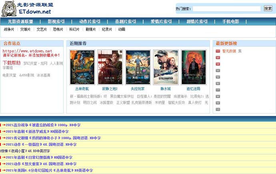The width and height of the screenshot is (276, 174).
Task: Click 寂静之地2 title under poster
Action: [x=110, y=89]
